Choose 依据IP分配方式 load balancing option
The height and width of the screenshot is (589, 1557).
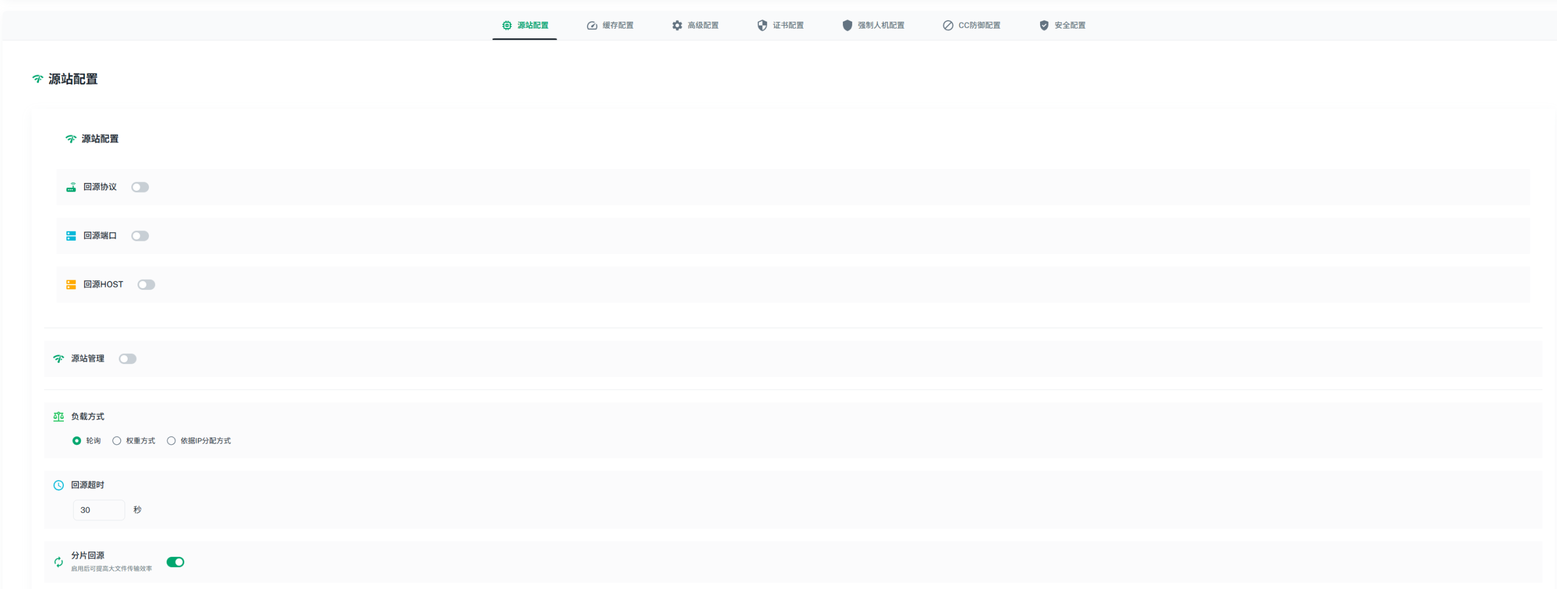pos(172,441)
